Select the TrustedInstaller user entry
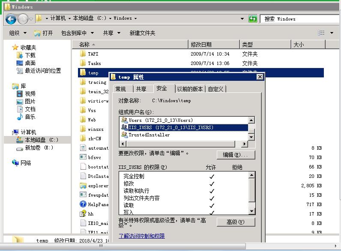The height and width of the screenshot is (251, 341). 149,135
